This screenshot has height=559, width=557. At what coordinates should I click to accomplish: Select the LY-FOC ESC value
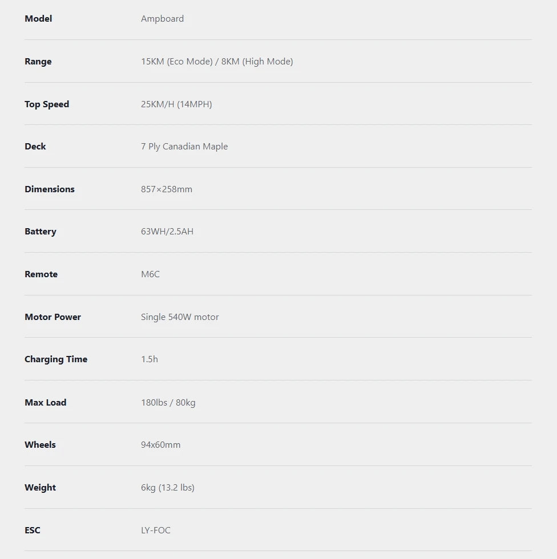[156, 530]
